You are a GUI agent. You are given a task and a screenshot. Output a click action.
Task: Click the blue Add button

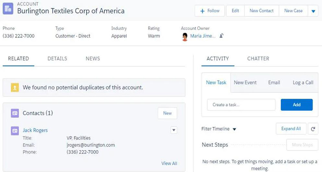point(297,105)
